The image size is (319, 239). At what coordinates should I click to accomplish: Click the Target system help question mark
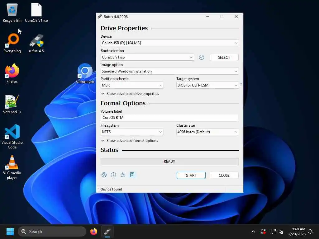(241, 85)
